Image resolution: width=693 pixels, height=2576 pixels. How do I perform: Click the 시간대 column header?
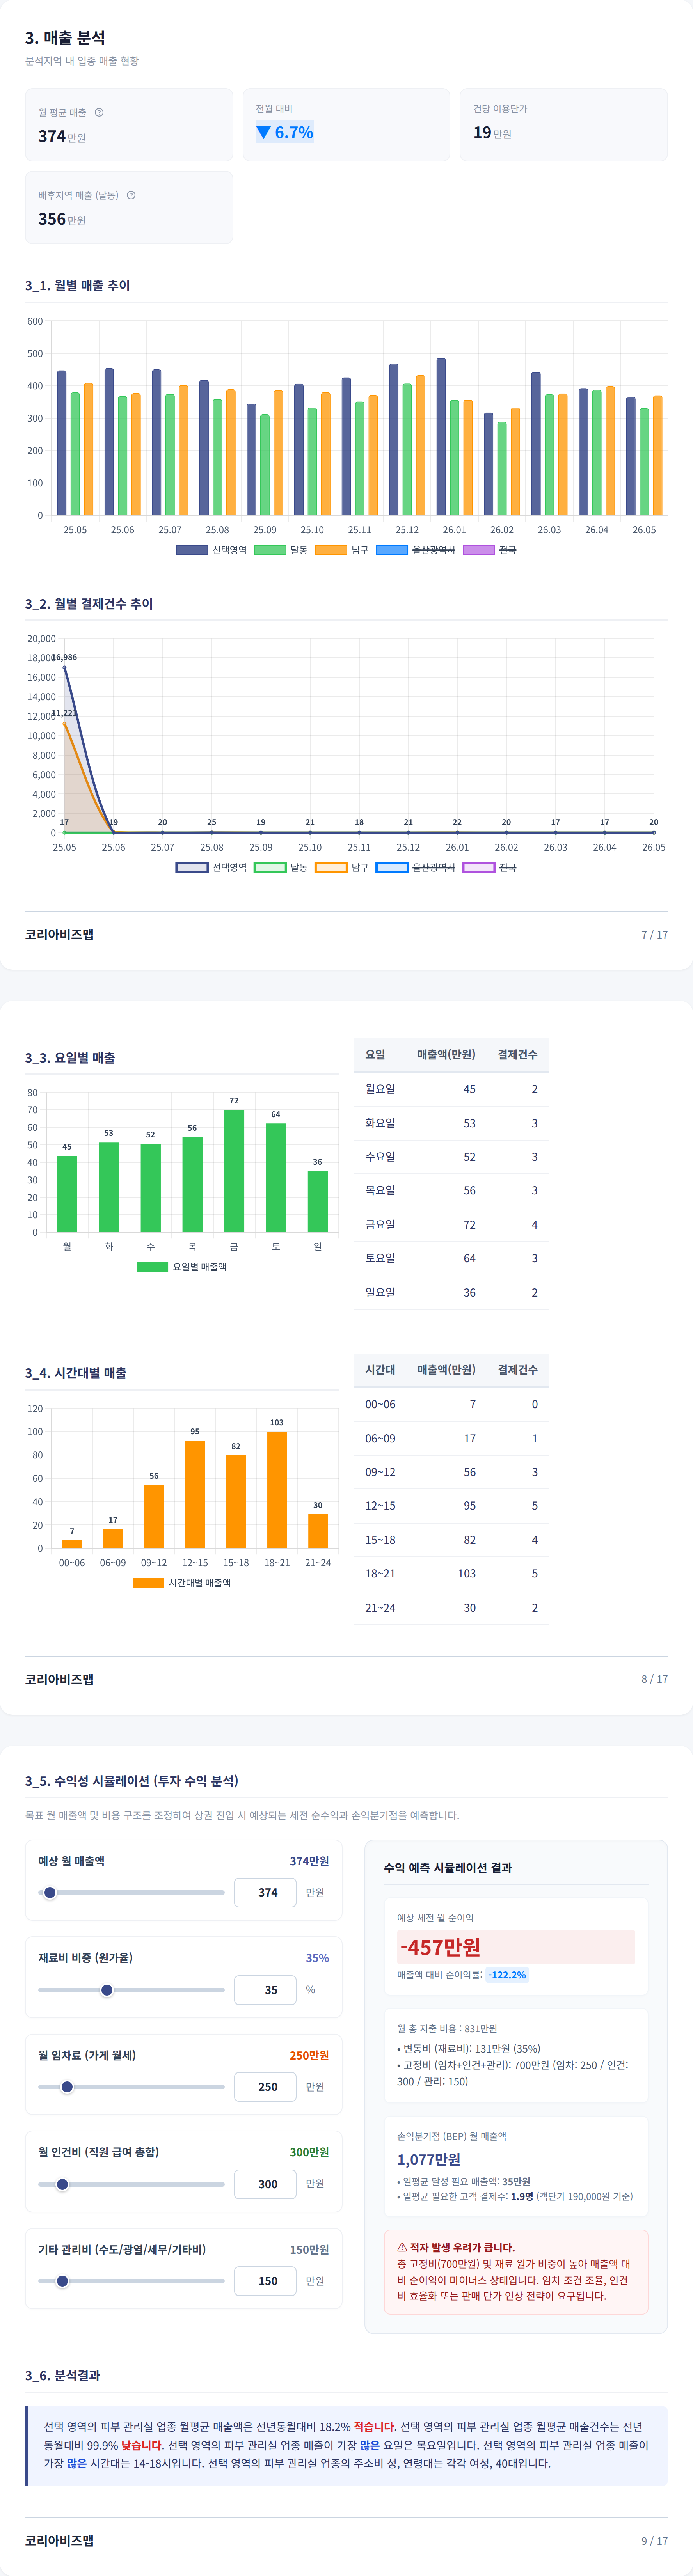point(380,1369)
